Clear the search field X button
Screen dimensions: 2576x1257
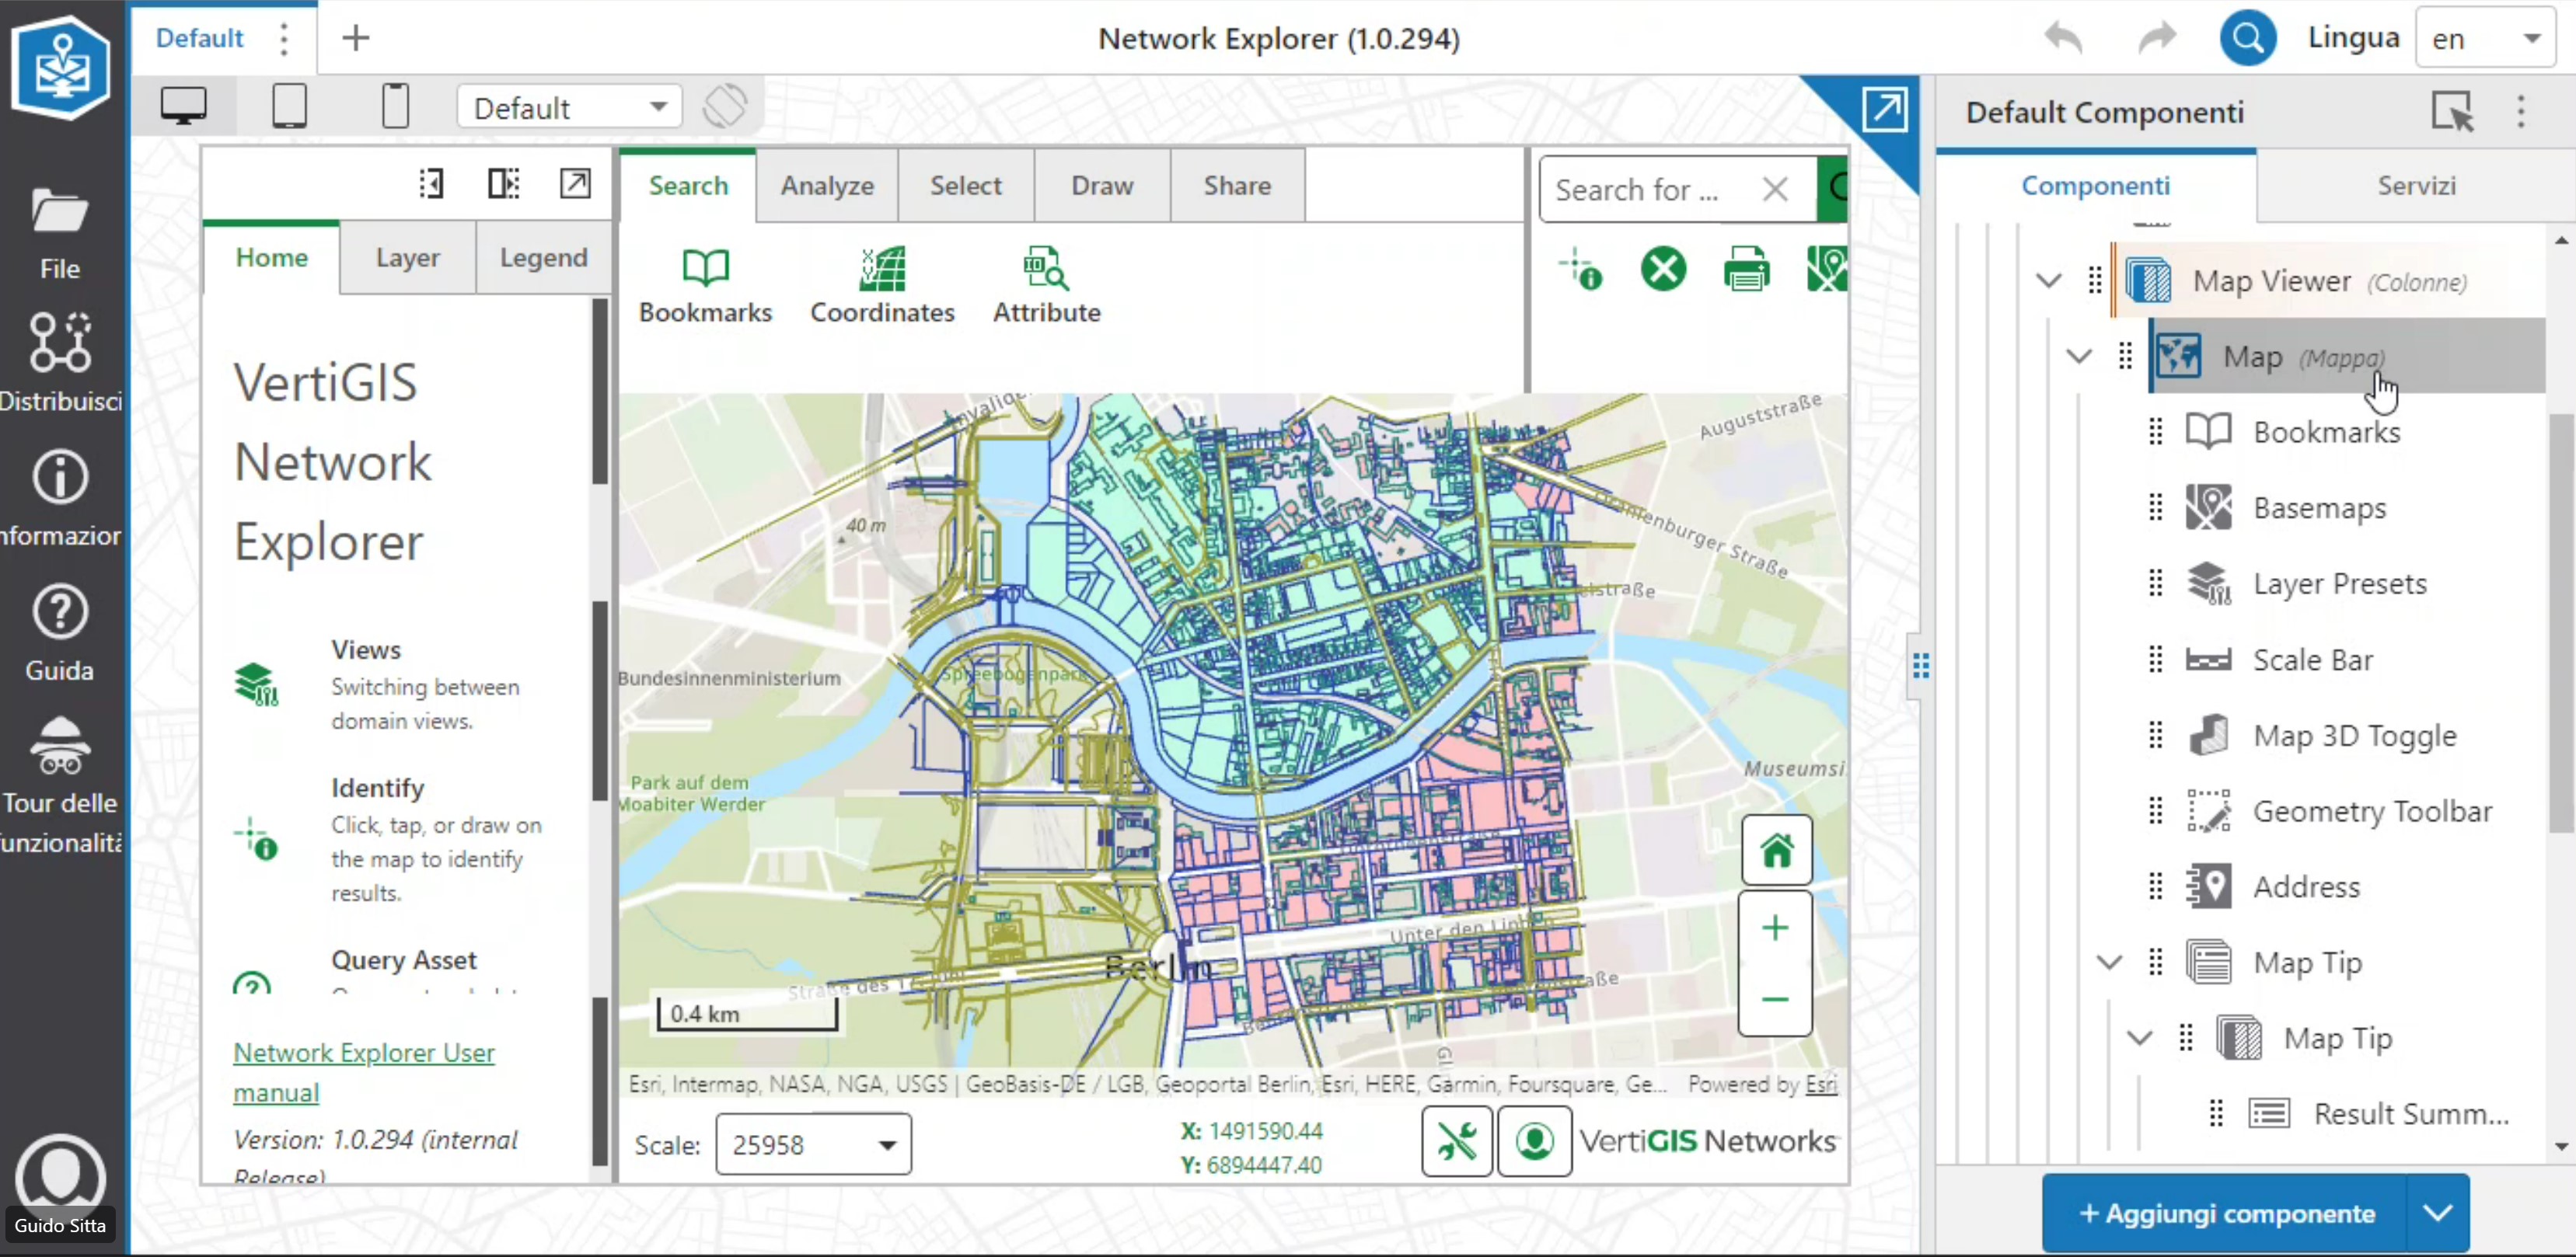[x=1775, y=189]
